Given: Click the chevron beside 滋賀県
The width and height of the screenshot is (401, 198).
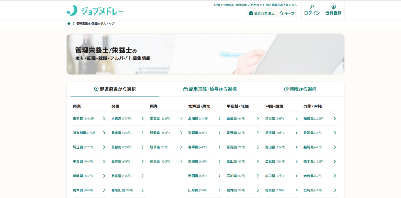Looking at the screenshot, I should (x=143, y=162).
